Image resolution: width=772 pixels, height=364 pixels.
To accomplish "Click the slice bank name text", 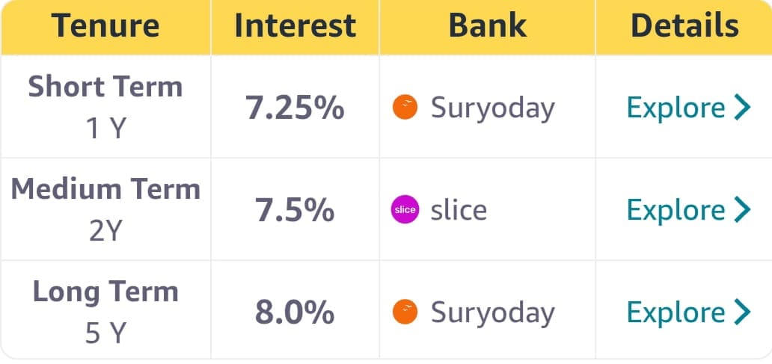I will 459,210.
